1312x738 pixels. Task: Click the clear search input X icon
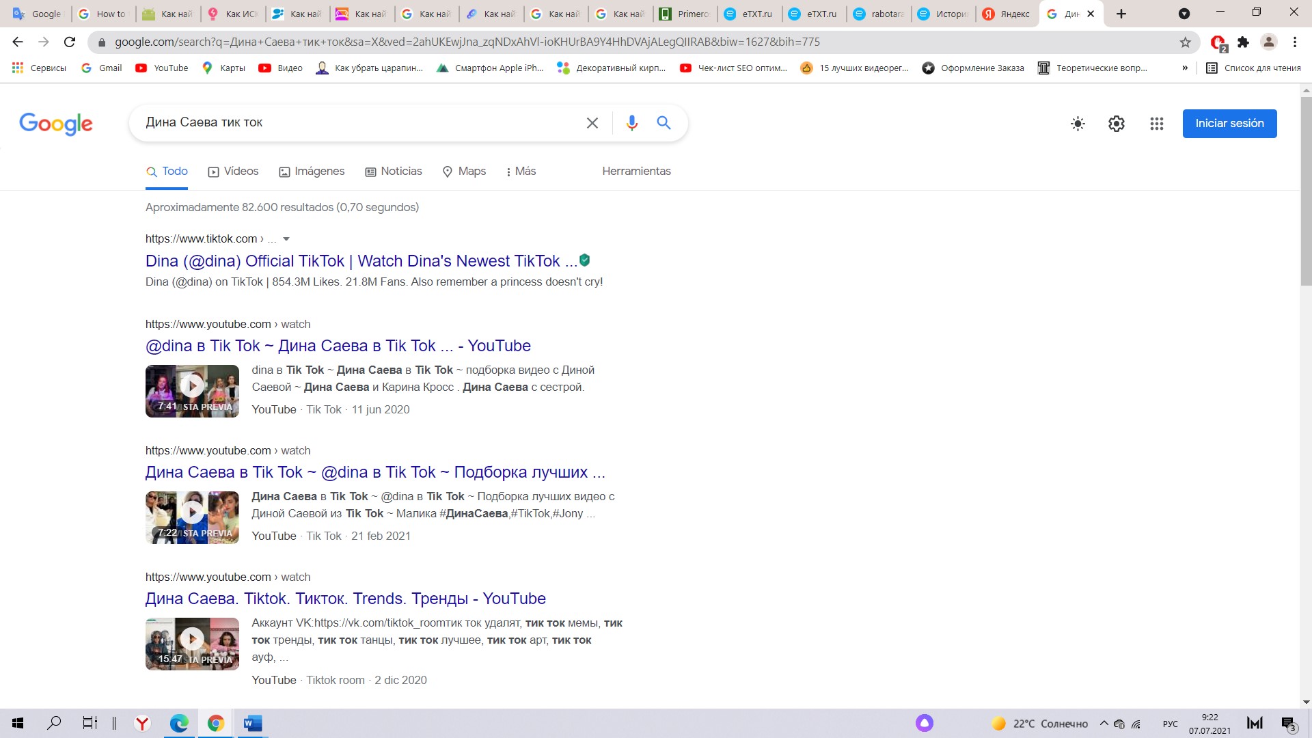click(x=593, y=122)
